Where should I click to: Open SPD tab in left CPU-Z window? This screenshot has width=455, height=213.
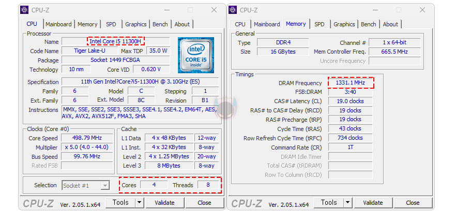coord(111,24)
